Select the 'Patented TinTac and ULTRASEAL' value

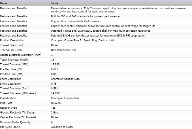pos(101,31)
